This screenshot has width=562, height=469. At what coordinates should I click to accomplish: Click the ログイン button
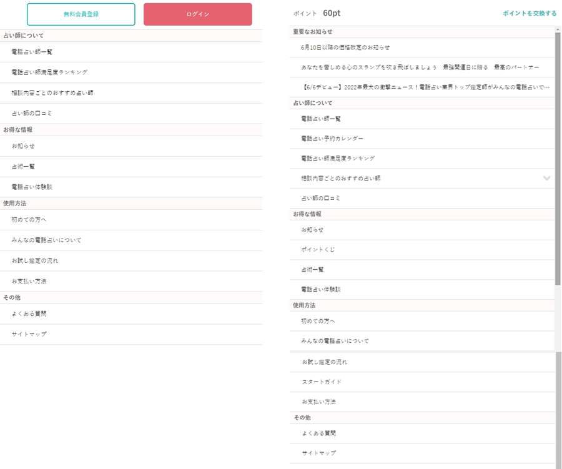point(197,14)
